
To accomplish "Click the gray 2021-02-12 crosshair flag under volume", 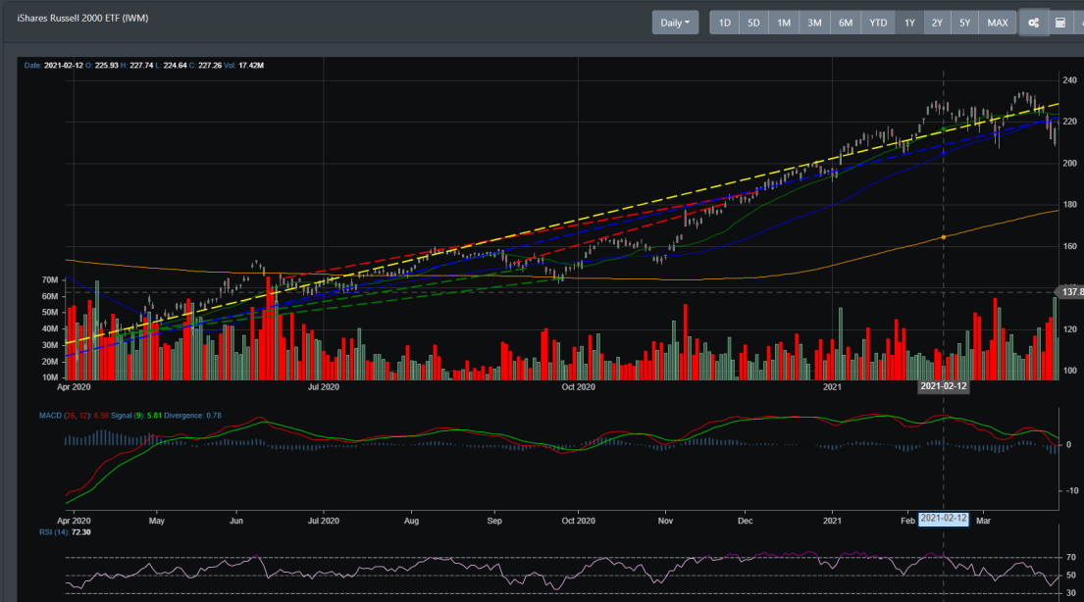I will click(943, 386).
